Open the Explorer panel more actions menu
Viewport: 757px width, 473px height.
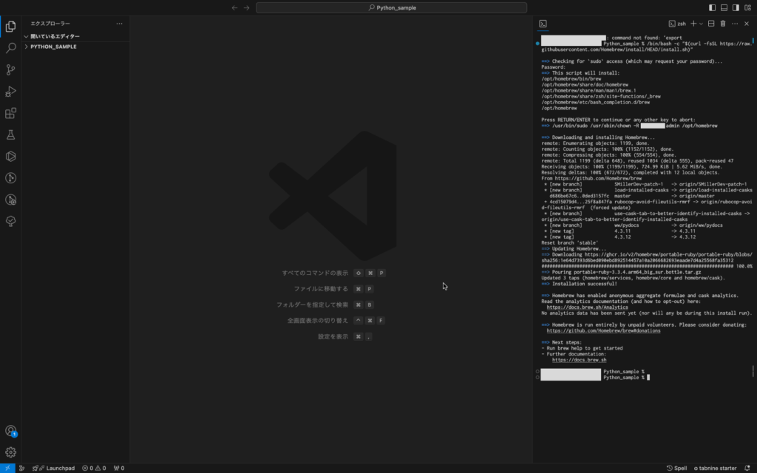point(119,24)
